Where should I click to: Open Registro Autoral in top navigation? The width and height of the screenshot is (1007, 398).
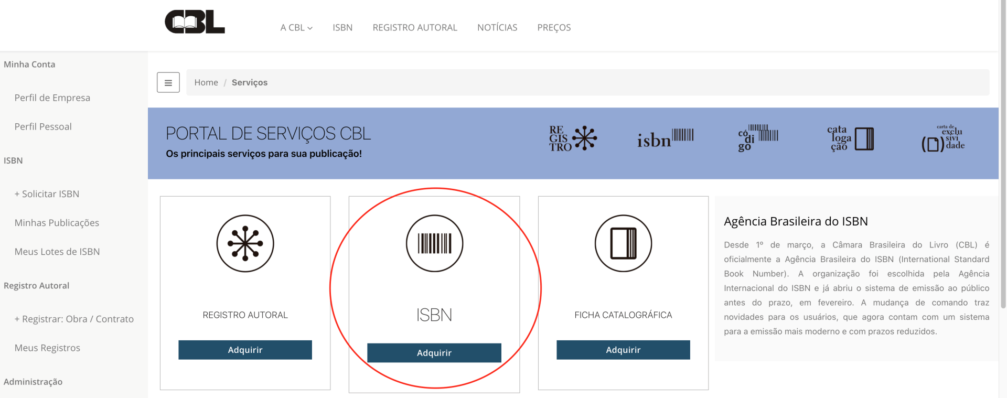pyautogui.click(x=415, y=27)
